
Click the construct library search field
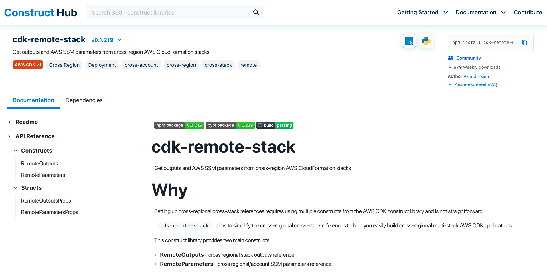(169, 12)
